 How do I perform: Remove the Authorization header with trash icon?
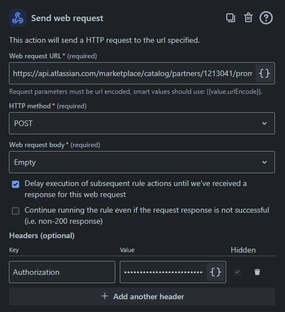[x=257, y=272]
